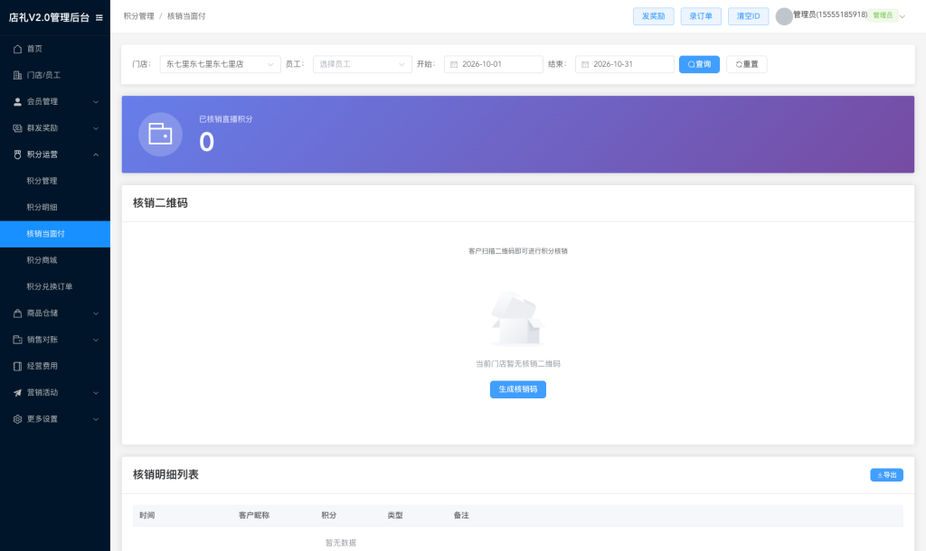926x551 pixels.
Task: Expand the 销售对账 submenu chevron
Action: click(x=96, y=340)
